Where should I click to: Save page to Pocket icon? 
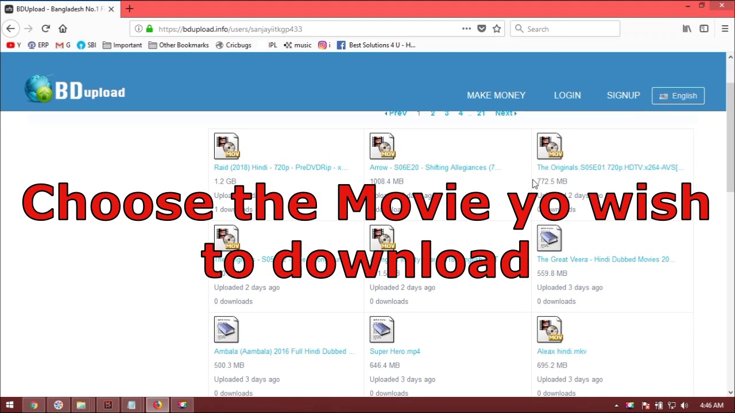482,29
